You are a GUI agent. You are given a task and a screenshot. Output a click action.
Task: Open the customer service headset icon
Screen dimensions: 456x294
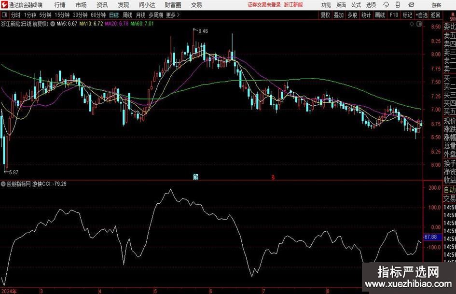click(386, 5)
